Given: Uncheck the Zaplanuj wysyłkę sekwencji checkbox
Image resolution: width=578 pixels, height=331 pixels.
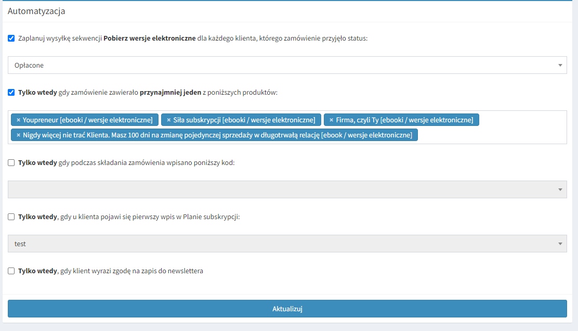Looking at the screenshot, I should pyautogui.click(x=11, y=38).
